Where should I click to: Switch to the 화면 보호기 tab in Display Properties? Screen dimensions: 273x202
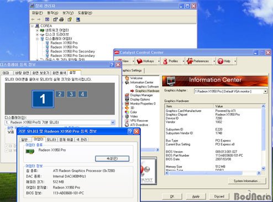[41, 73]
